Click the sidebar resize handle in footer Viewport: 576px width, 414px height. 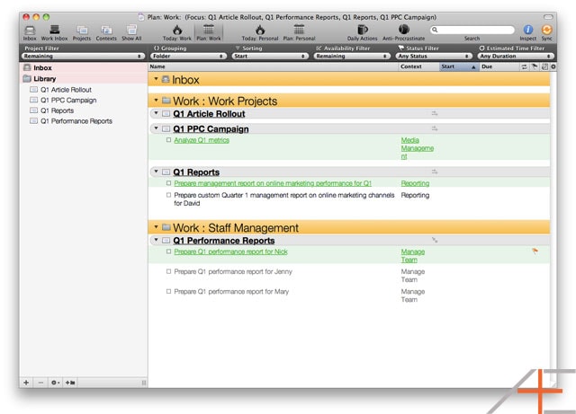click(144, 383)
